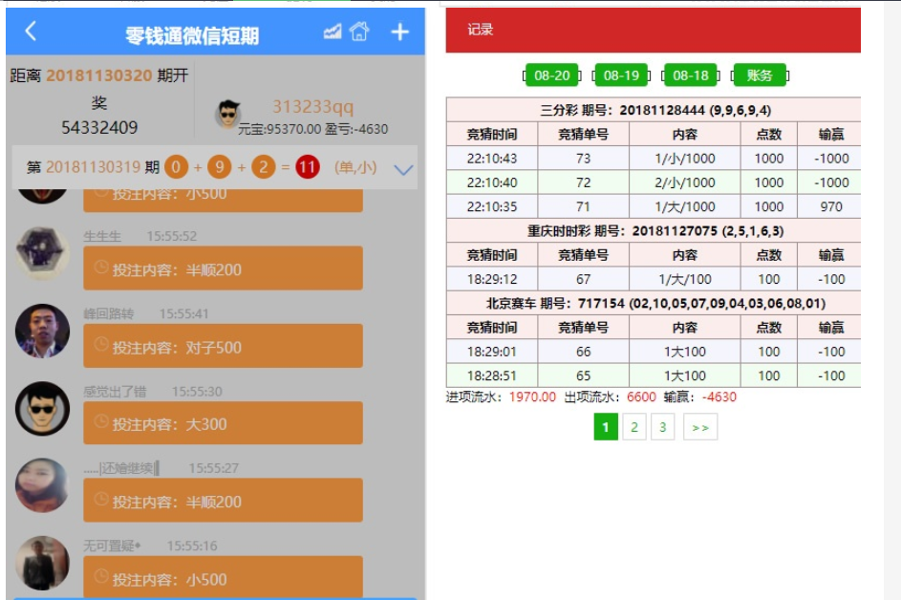
Task: Click the red number 11 result badge
Action: pyautogui.click(x=307, y=168)
